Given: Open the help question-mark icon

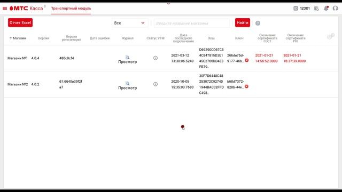Looking at the screenshot, I should point(258,23).
